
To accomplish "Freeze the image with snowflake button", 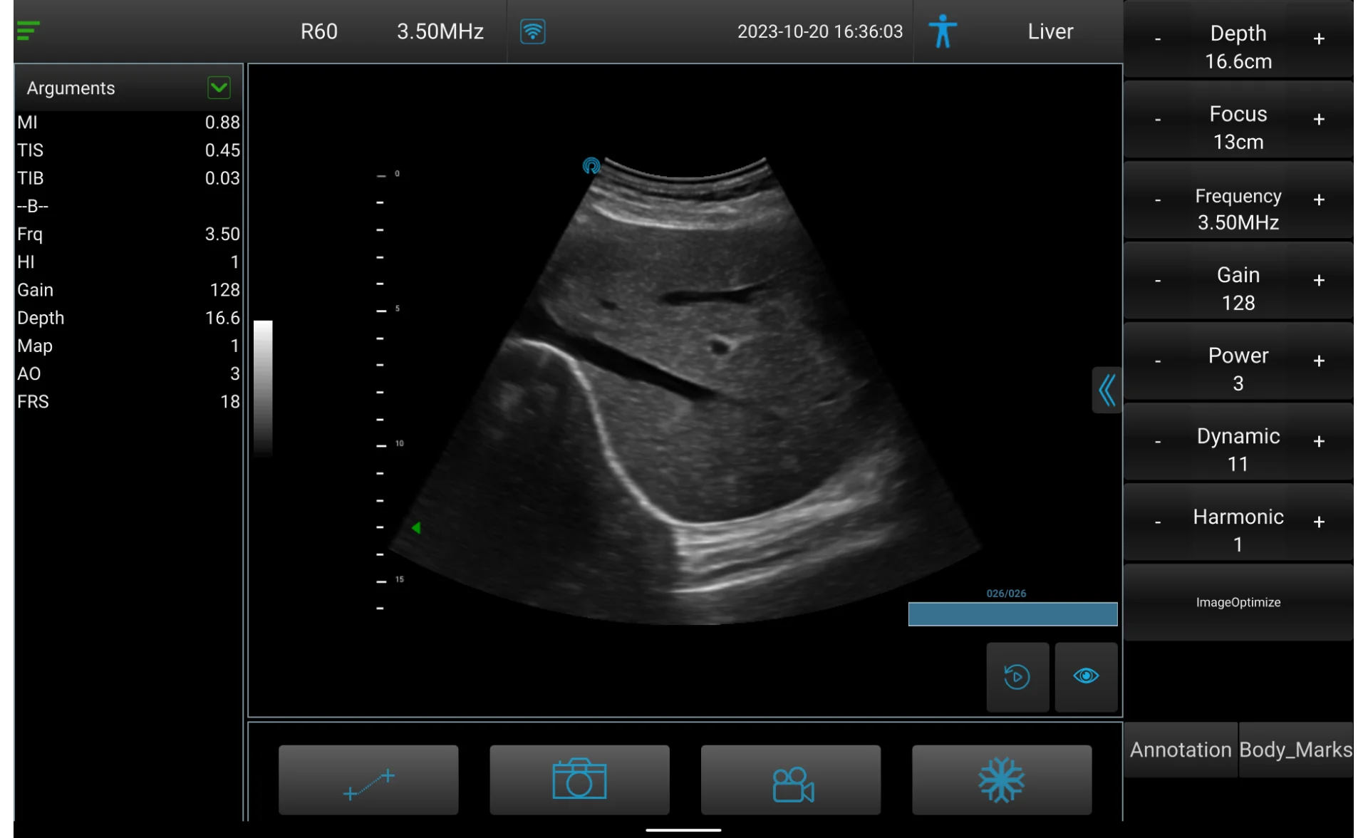I will 1001,780.
